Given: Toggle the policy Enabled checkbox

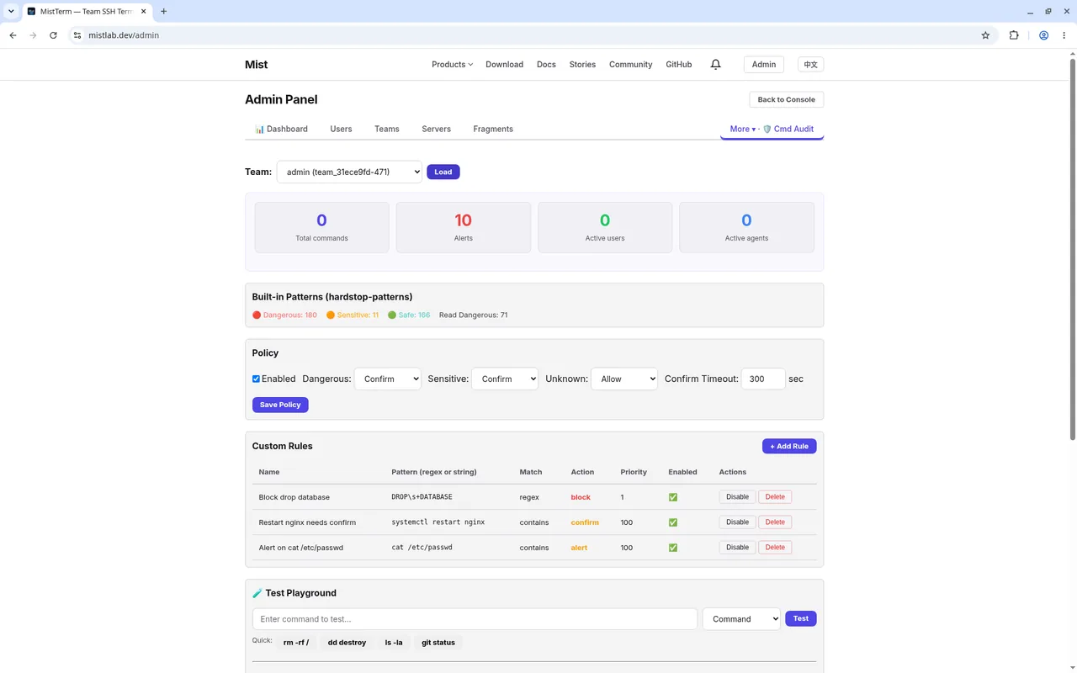Looking at the screenshot, I should (x=256, y=379).
